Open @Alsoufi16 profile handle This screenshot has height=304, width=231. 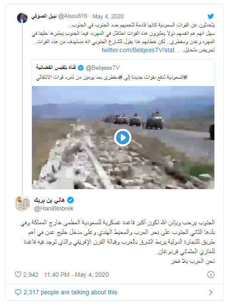click(x=73, y=16)
